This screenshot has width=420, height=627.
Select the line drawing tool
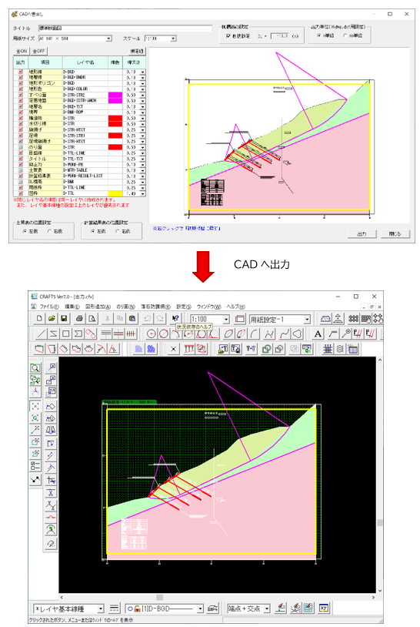pos(41,334)
